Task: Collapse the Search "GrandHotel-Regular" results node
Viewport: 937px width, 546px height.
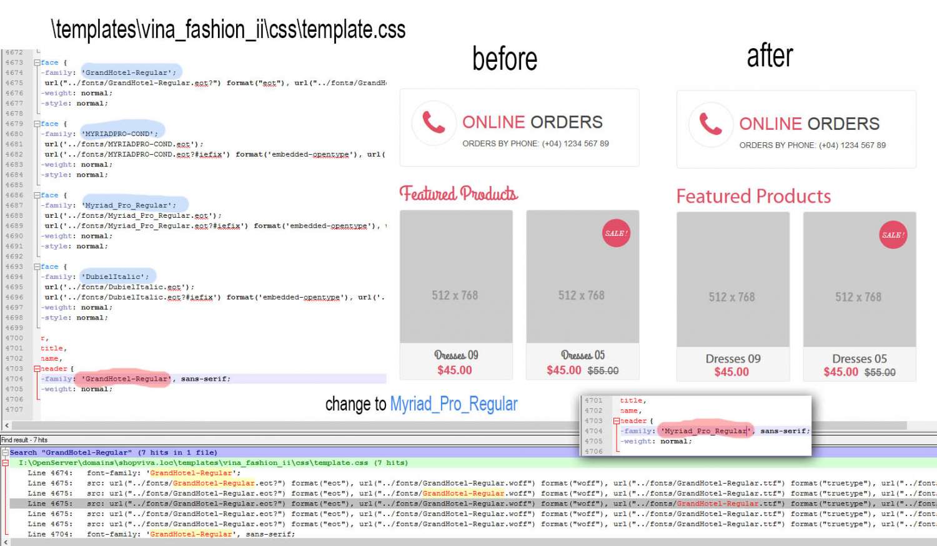Action: pos(5,452)
